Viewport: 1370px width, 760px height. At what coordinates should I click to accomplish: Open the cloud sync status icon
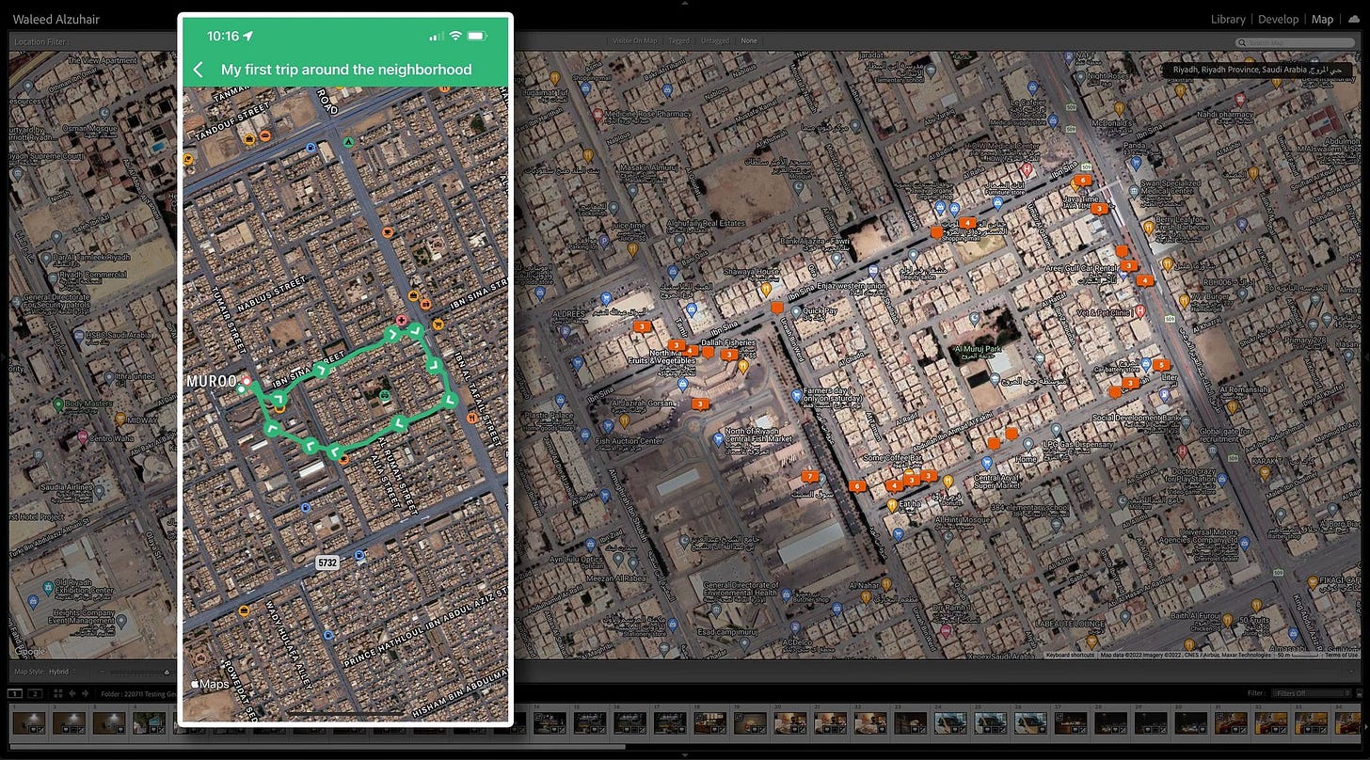tap(1354, 19)
